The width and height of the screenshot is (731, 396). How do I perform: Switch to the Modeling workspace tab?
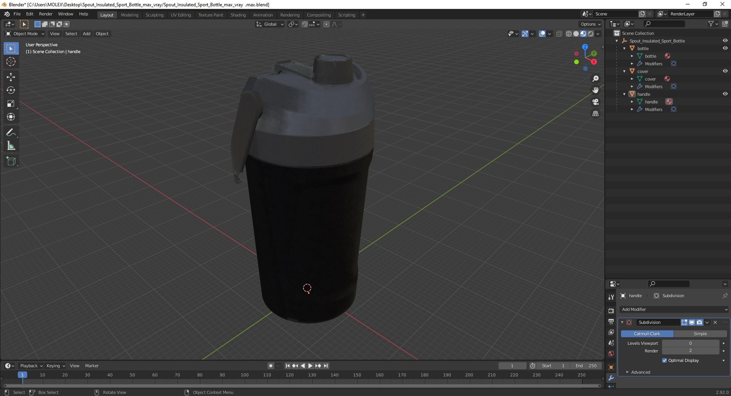click(129, 15)
